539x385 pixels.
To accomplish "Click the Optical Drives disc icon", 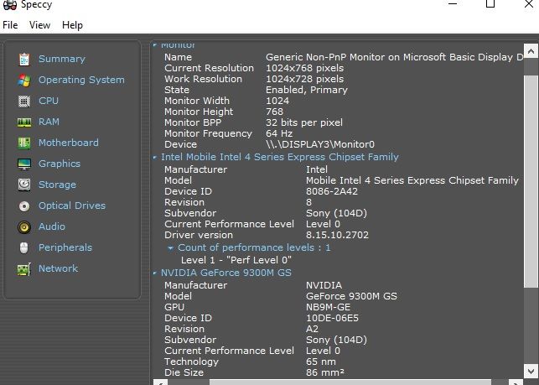I will (23, 206).
